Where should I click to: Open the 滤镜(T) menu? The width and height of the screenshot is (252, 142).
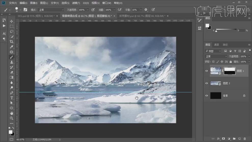click(76, 3)
